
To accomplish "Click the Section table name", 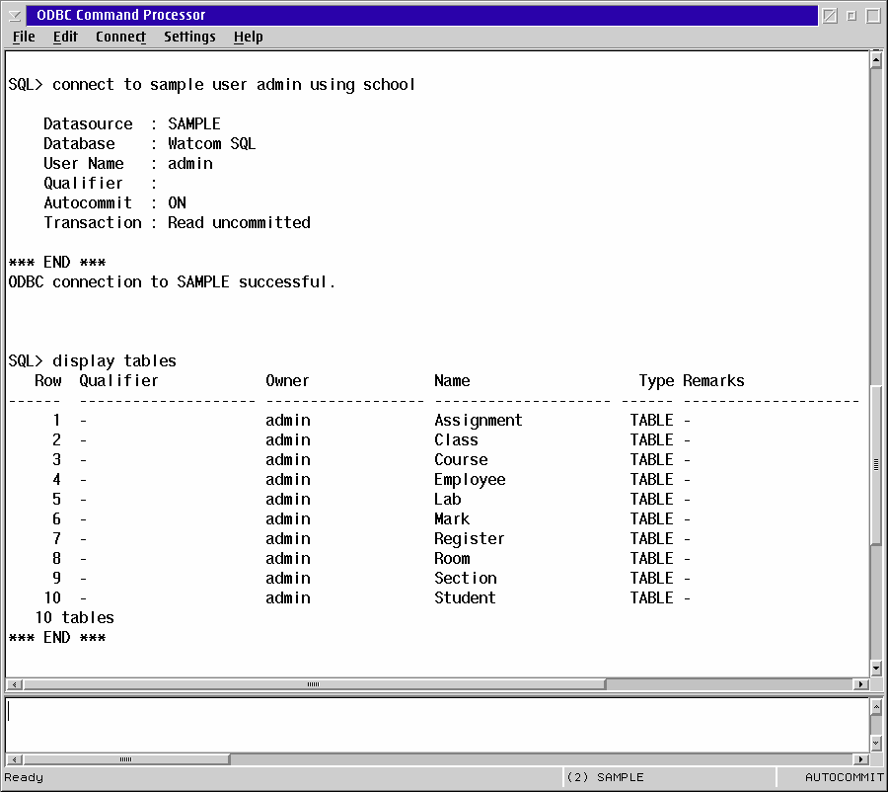I will tap(465, 579).
